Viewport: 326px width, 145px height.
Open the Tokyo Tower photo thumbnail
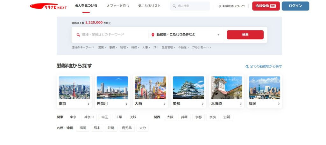click(74, 88)
